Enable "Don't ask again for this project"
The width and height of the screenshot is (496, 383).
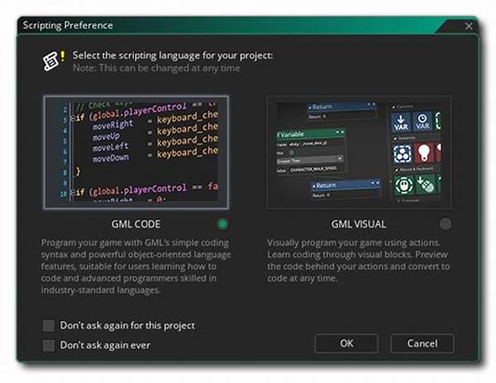(x=49, y=325)
